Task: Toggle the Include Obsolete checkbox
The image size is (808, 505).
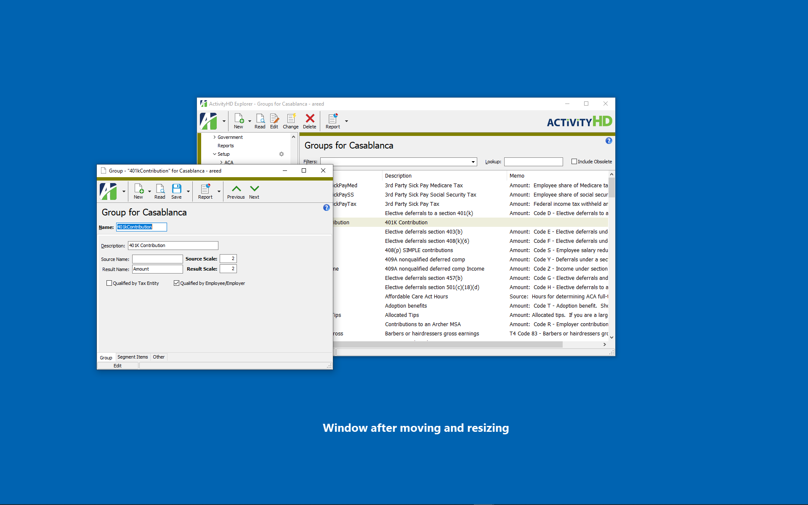Action: (x=574, y=162)
